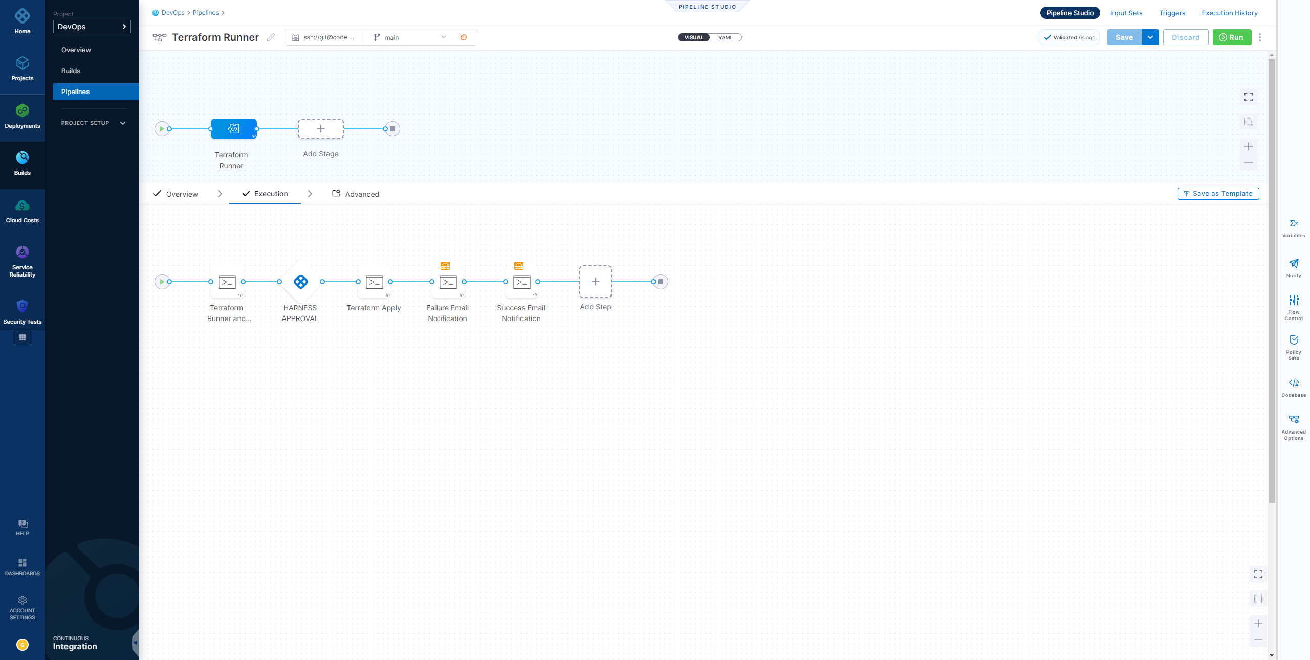Screen dimensions: 1310x660
Task: Switch to VISUAL view
Action: (x=694, y=37)
